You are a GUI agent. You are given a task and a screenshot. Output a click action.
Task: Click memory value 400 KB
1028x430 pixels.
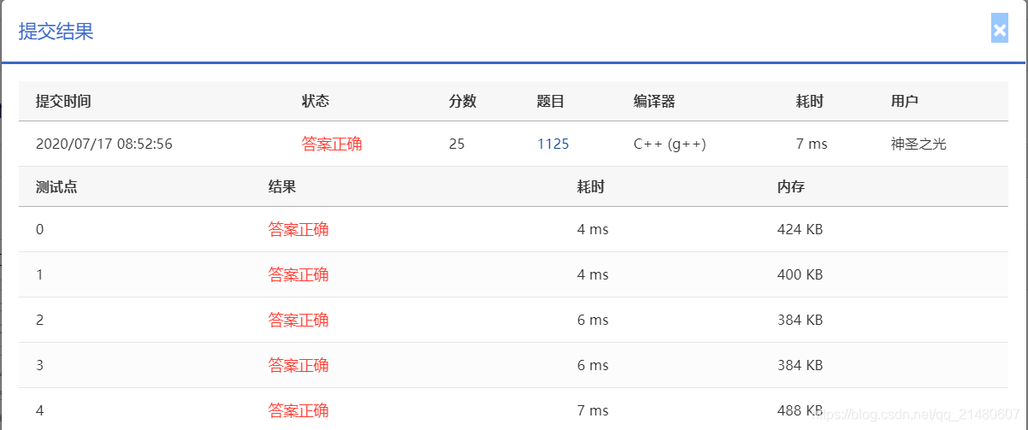click(x=801, y=274)
